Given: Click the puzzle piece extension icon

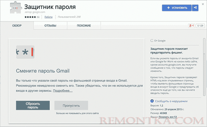Looking at the screenshot, I should (x=16, y=8).
